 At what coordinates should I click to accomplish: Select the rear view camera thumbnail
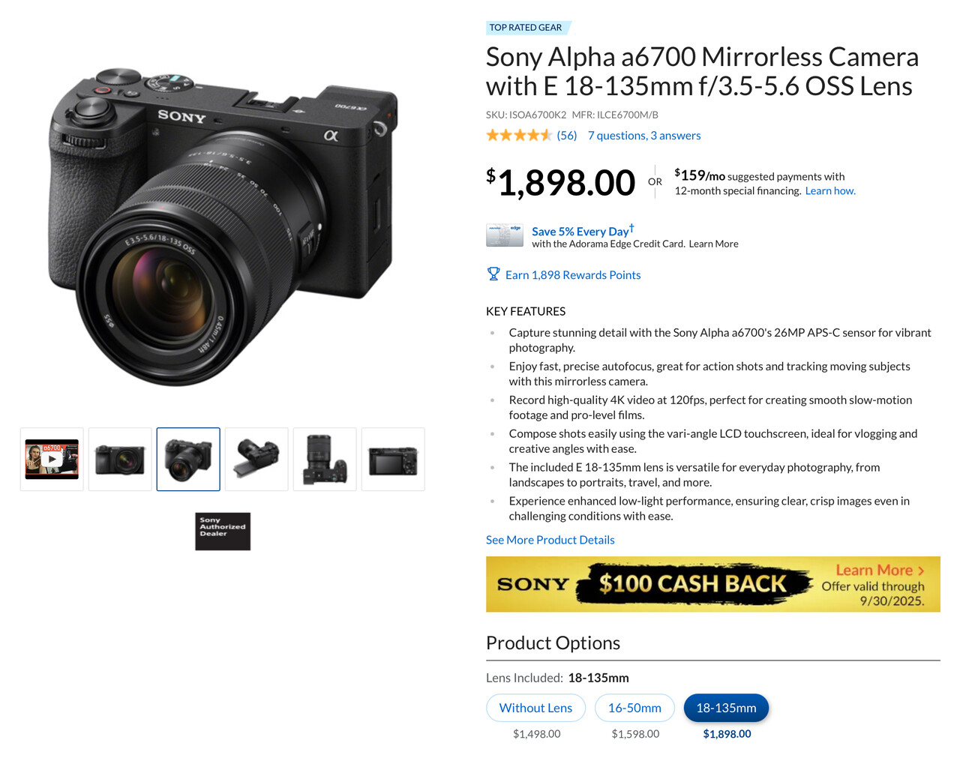pos(393,460)
